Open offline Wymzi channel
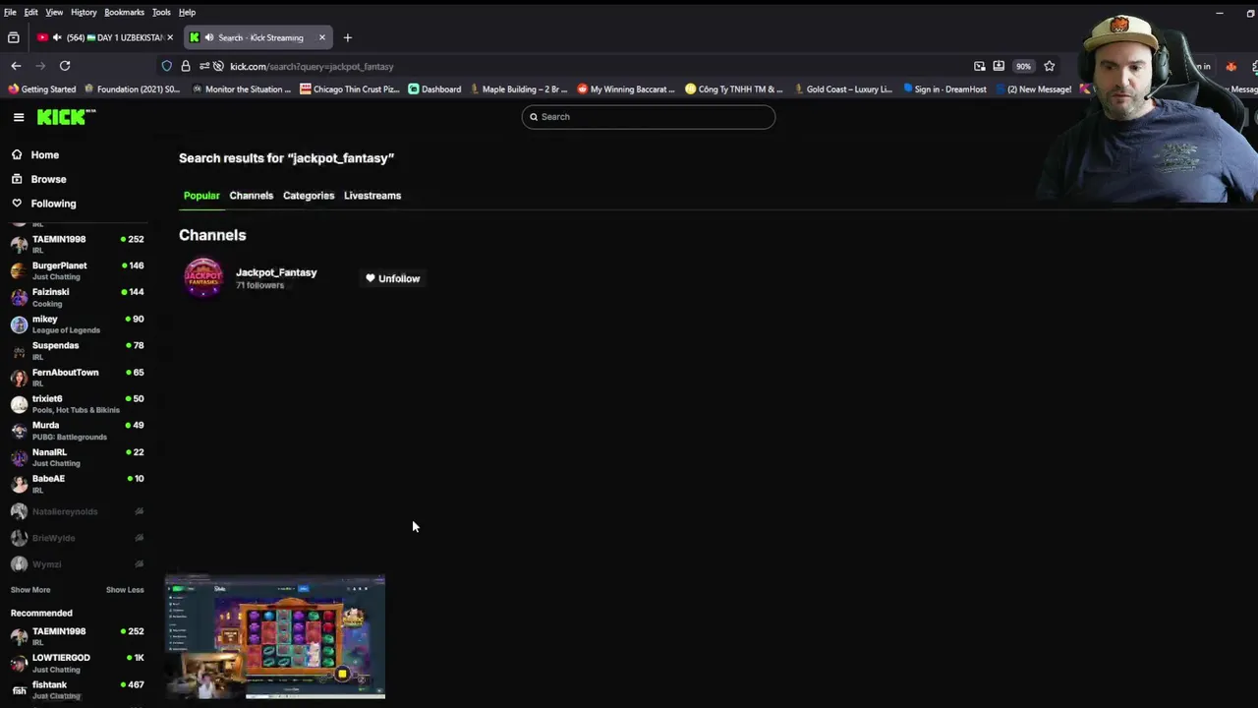The height and width of the screenshot is (708, 1258). (x=78, y=564)
